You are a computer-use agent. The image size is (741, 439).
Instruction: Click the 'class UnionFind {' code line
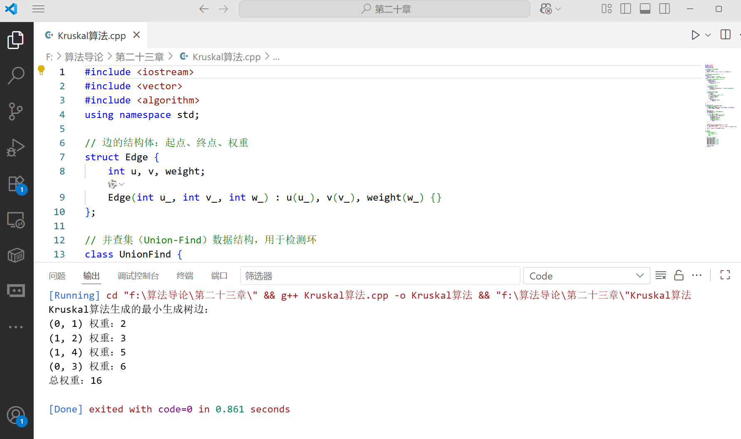[133, 254]
